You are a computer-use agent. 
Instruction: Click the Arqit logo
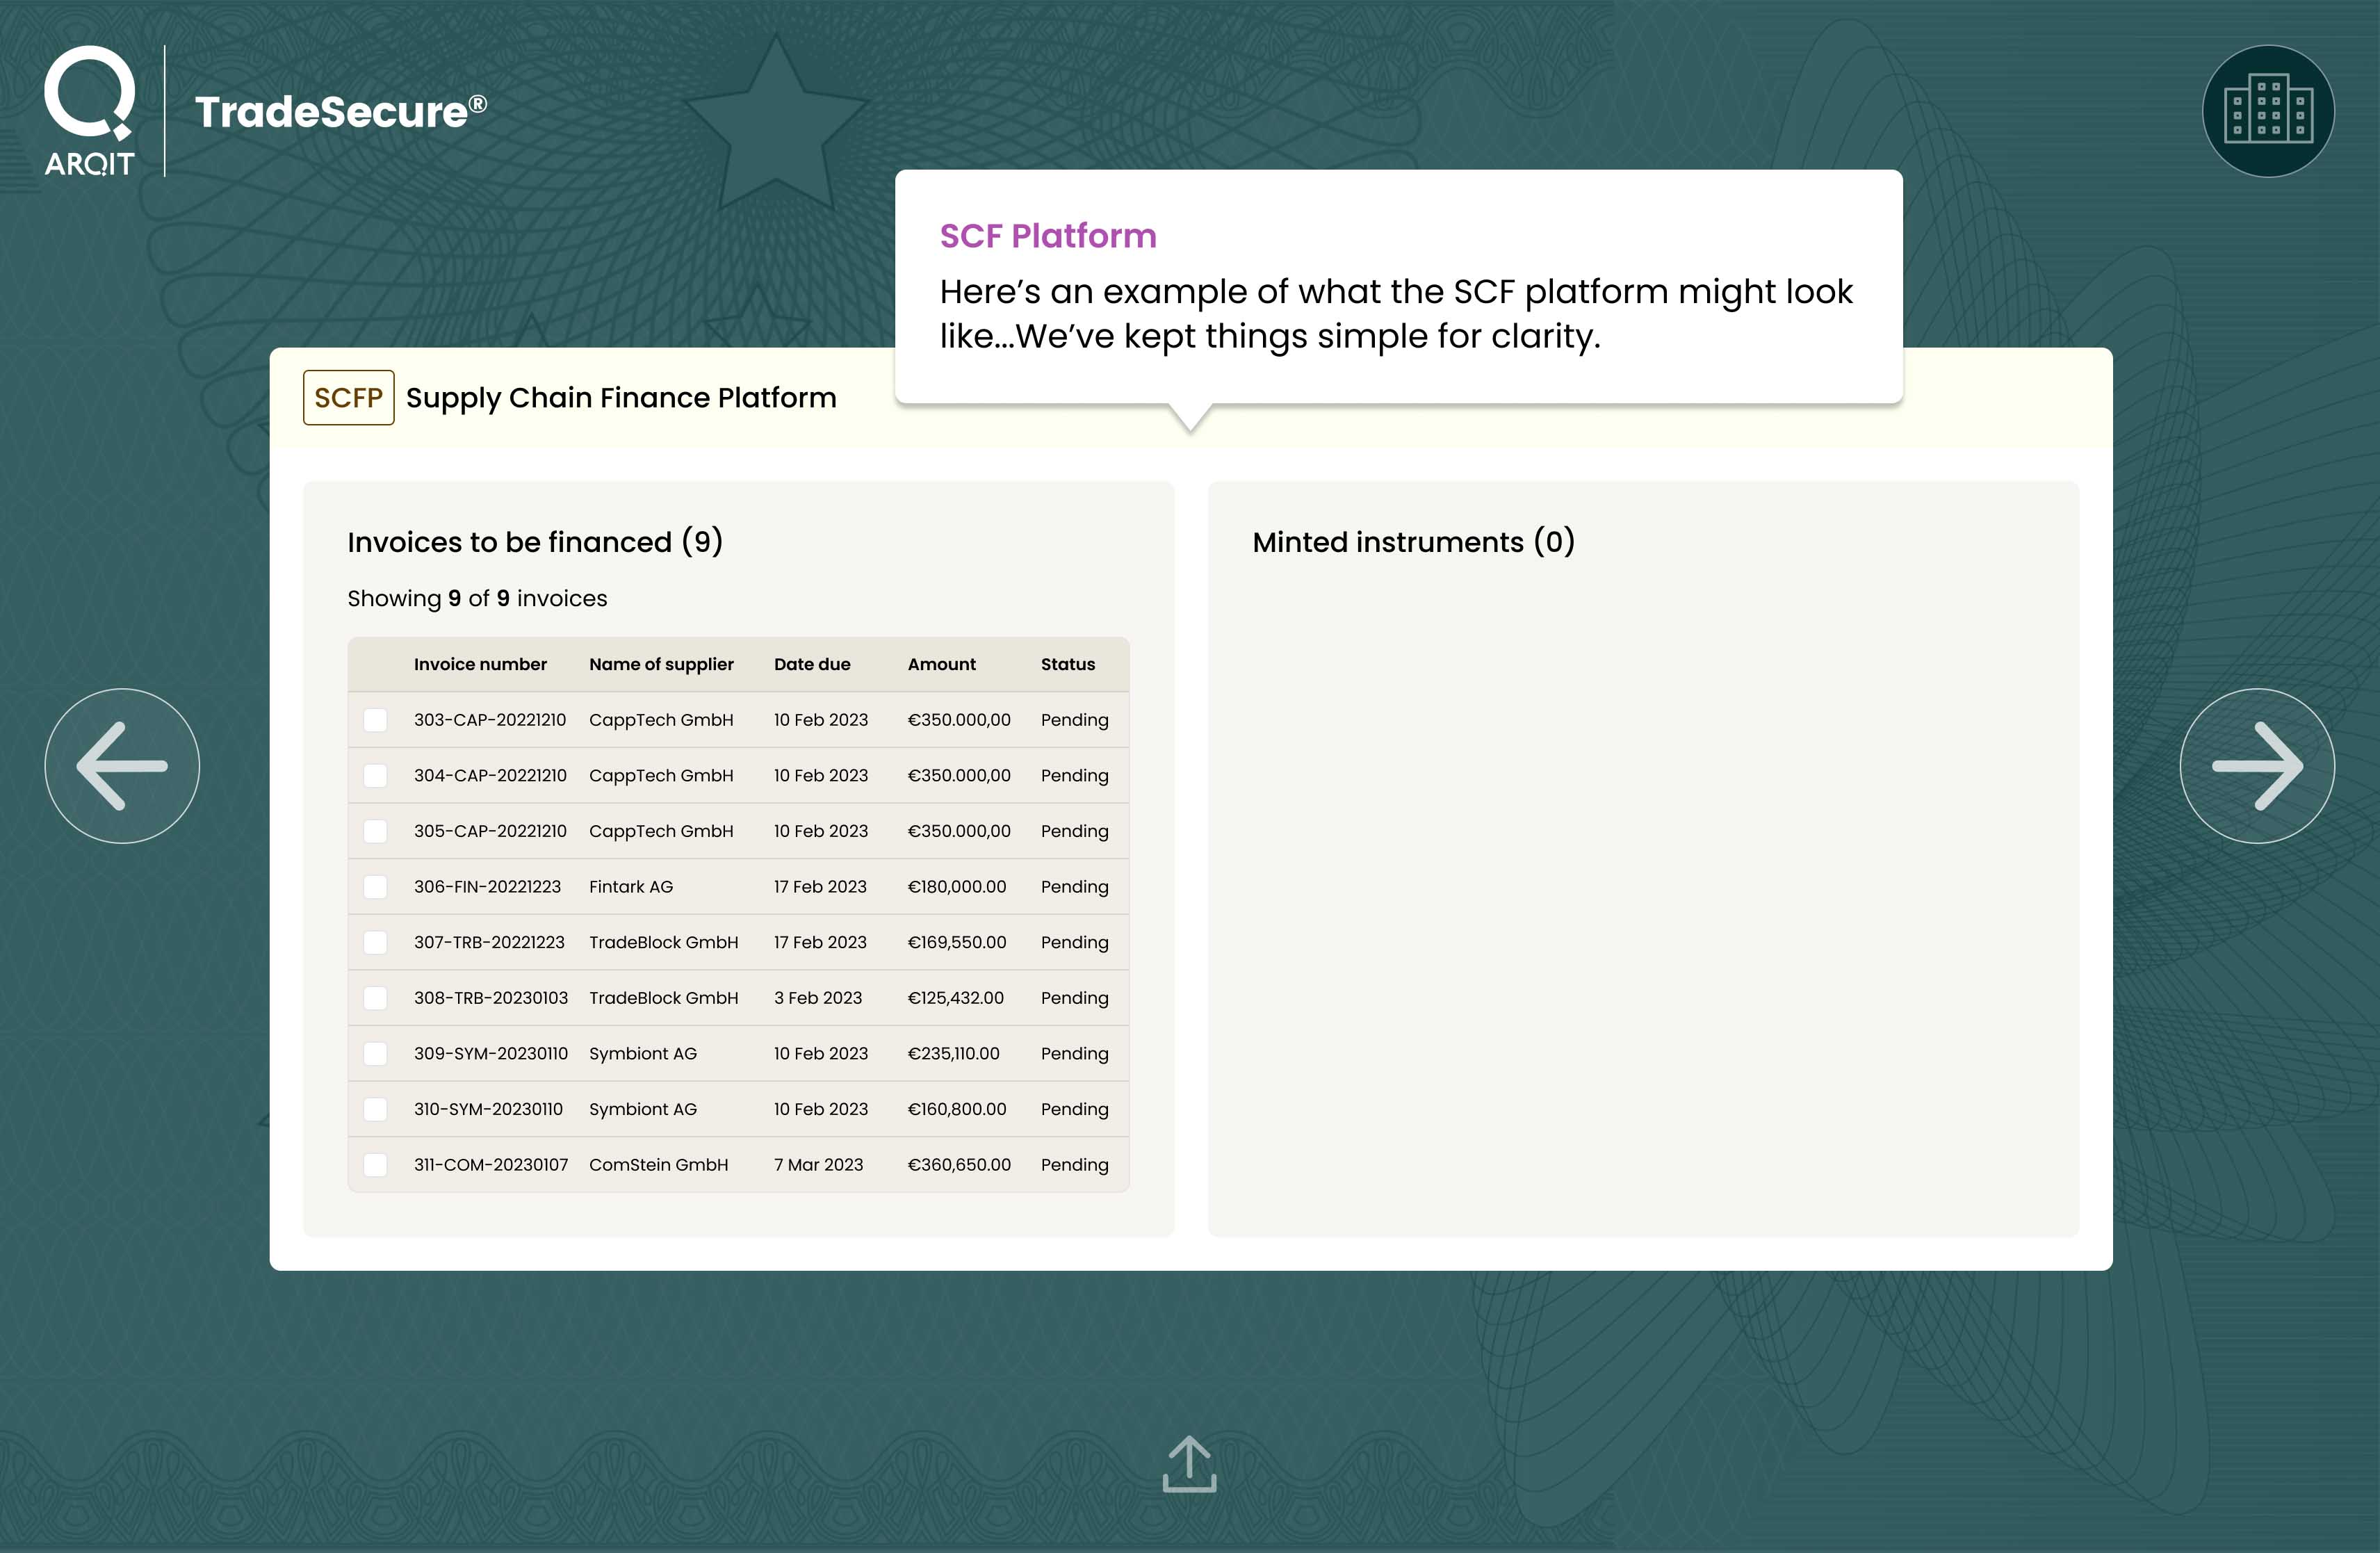click(x=89, y=110)
